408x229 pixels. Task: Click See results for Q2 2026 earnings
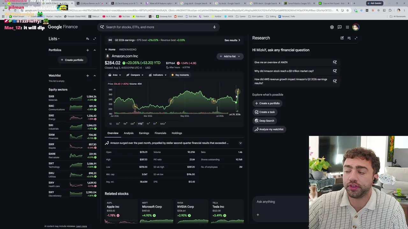pyautogui.click(x=232, y=40)
